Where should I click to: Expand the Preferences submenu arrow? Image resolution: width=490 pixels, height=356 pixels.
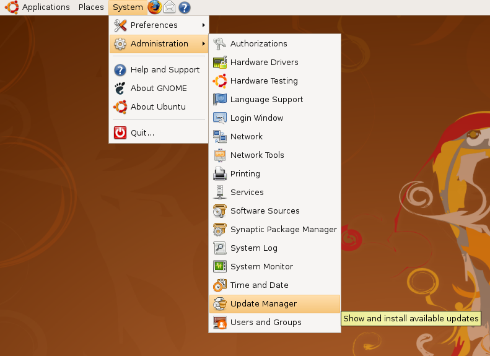pos(203,25)
